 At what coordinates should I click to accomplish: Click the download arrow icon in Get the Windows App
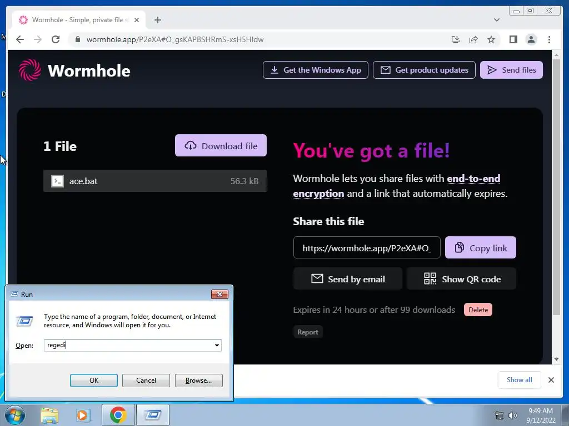coord(274,70)
